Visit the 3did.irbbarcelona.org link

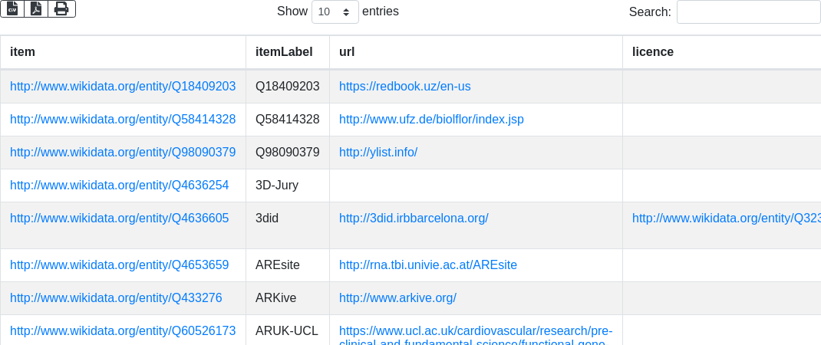[414, 219]
